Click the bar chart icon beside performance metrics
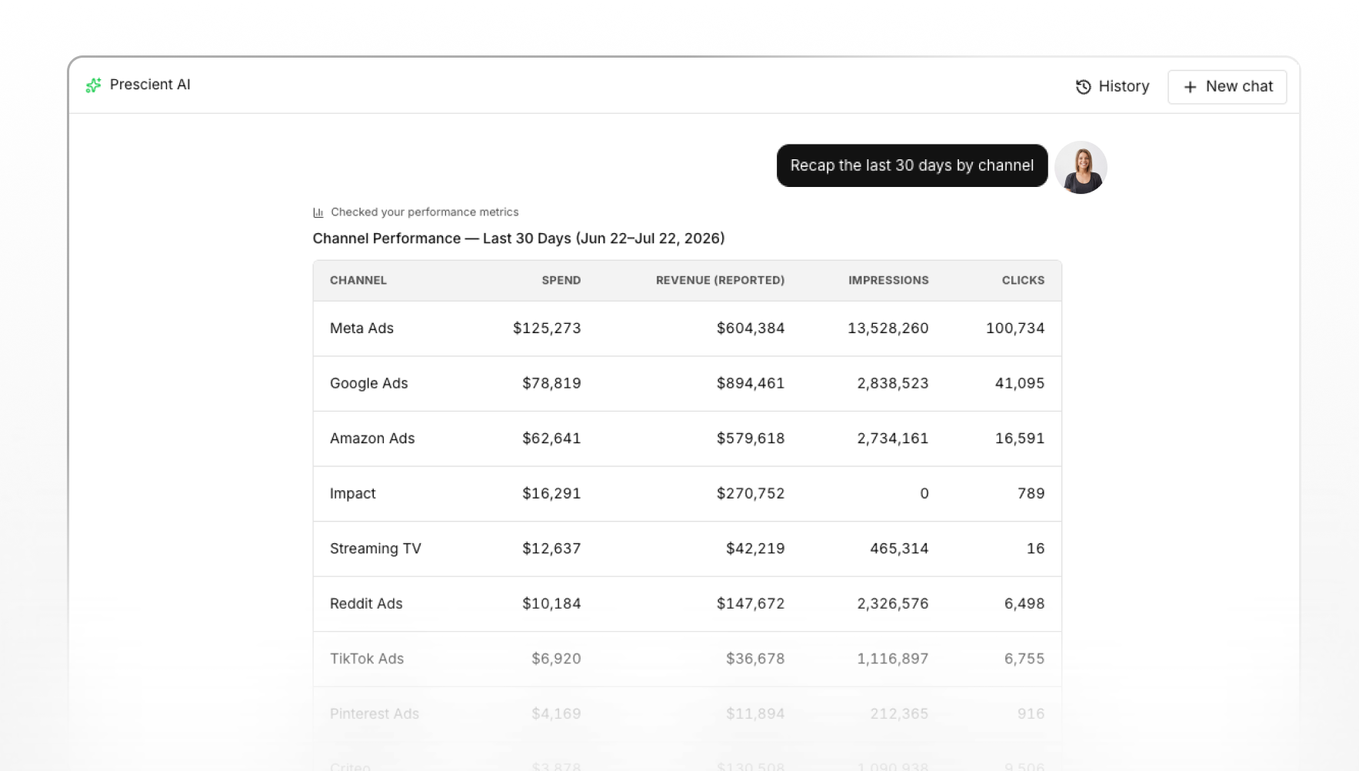Screen dimensions: 1359x771 (318, 212)
